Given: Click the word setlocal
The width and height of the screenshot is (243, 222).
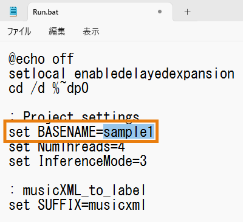Looking at the screenshot, I should click(37, 74).
